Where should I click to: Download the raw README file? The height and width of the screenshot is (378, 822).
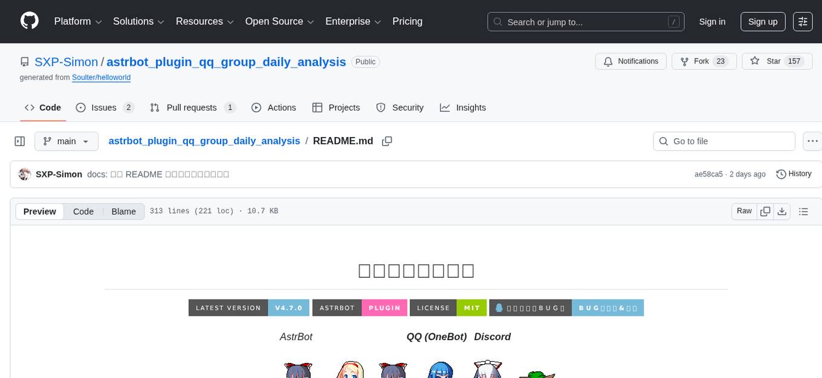coord(783,211)
